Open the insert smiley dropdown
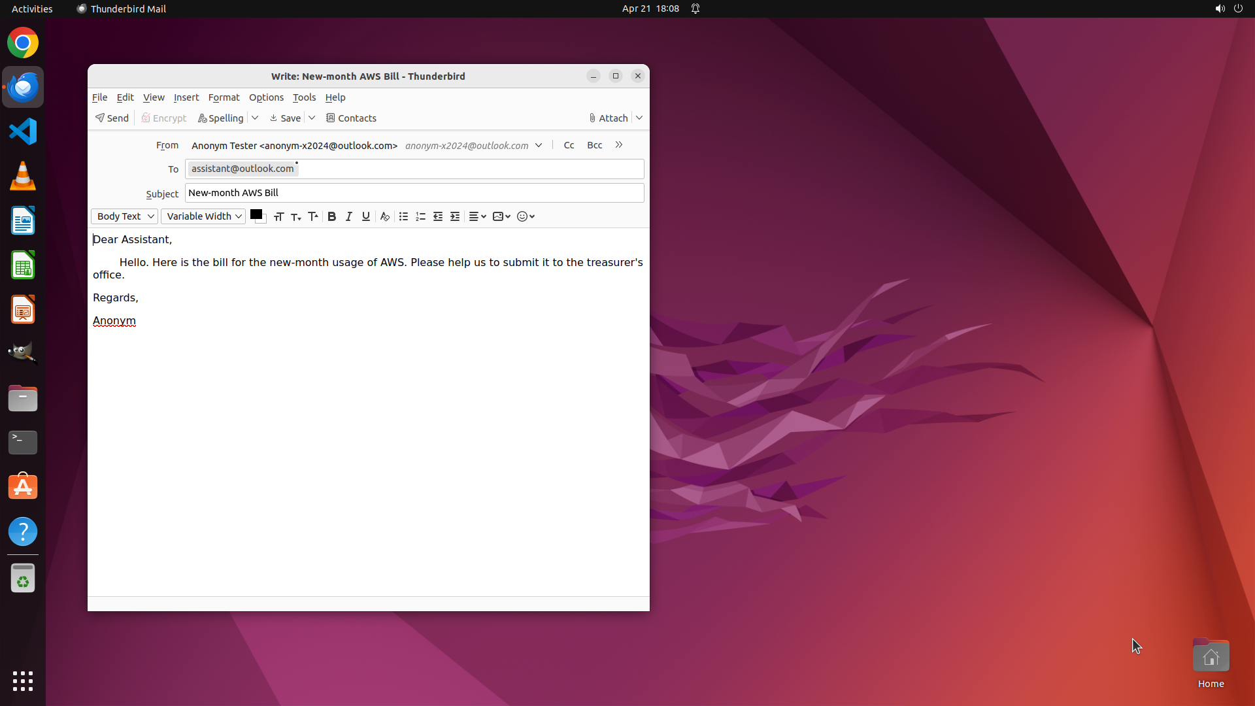The width and height of the screenshot is (1255, 706). click(526, 216)
